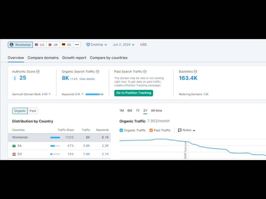Click the Traffic column header

point(86,130)
